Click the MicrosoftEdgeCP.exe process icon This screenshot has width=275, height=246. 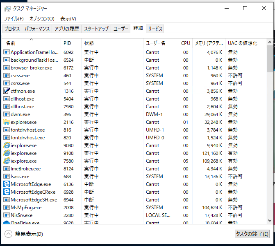(x=7, y=192)
